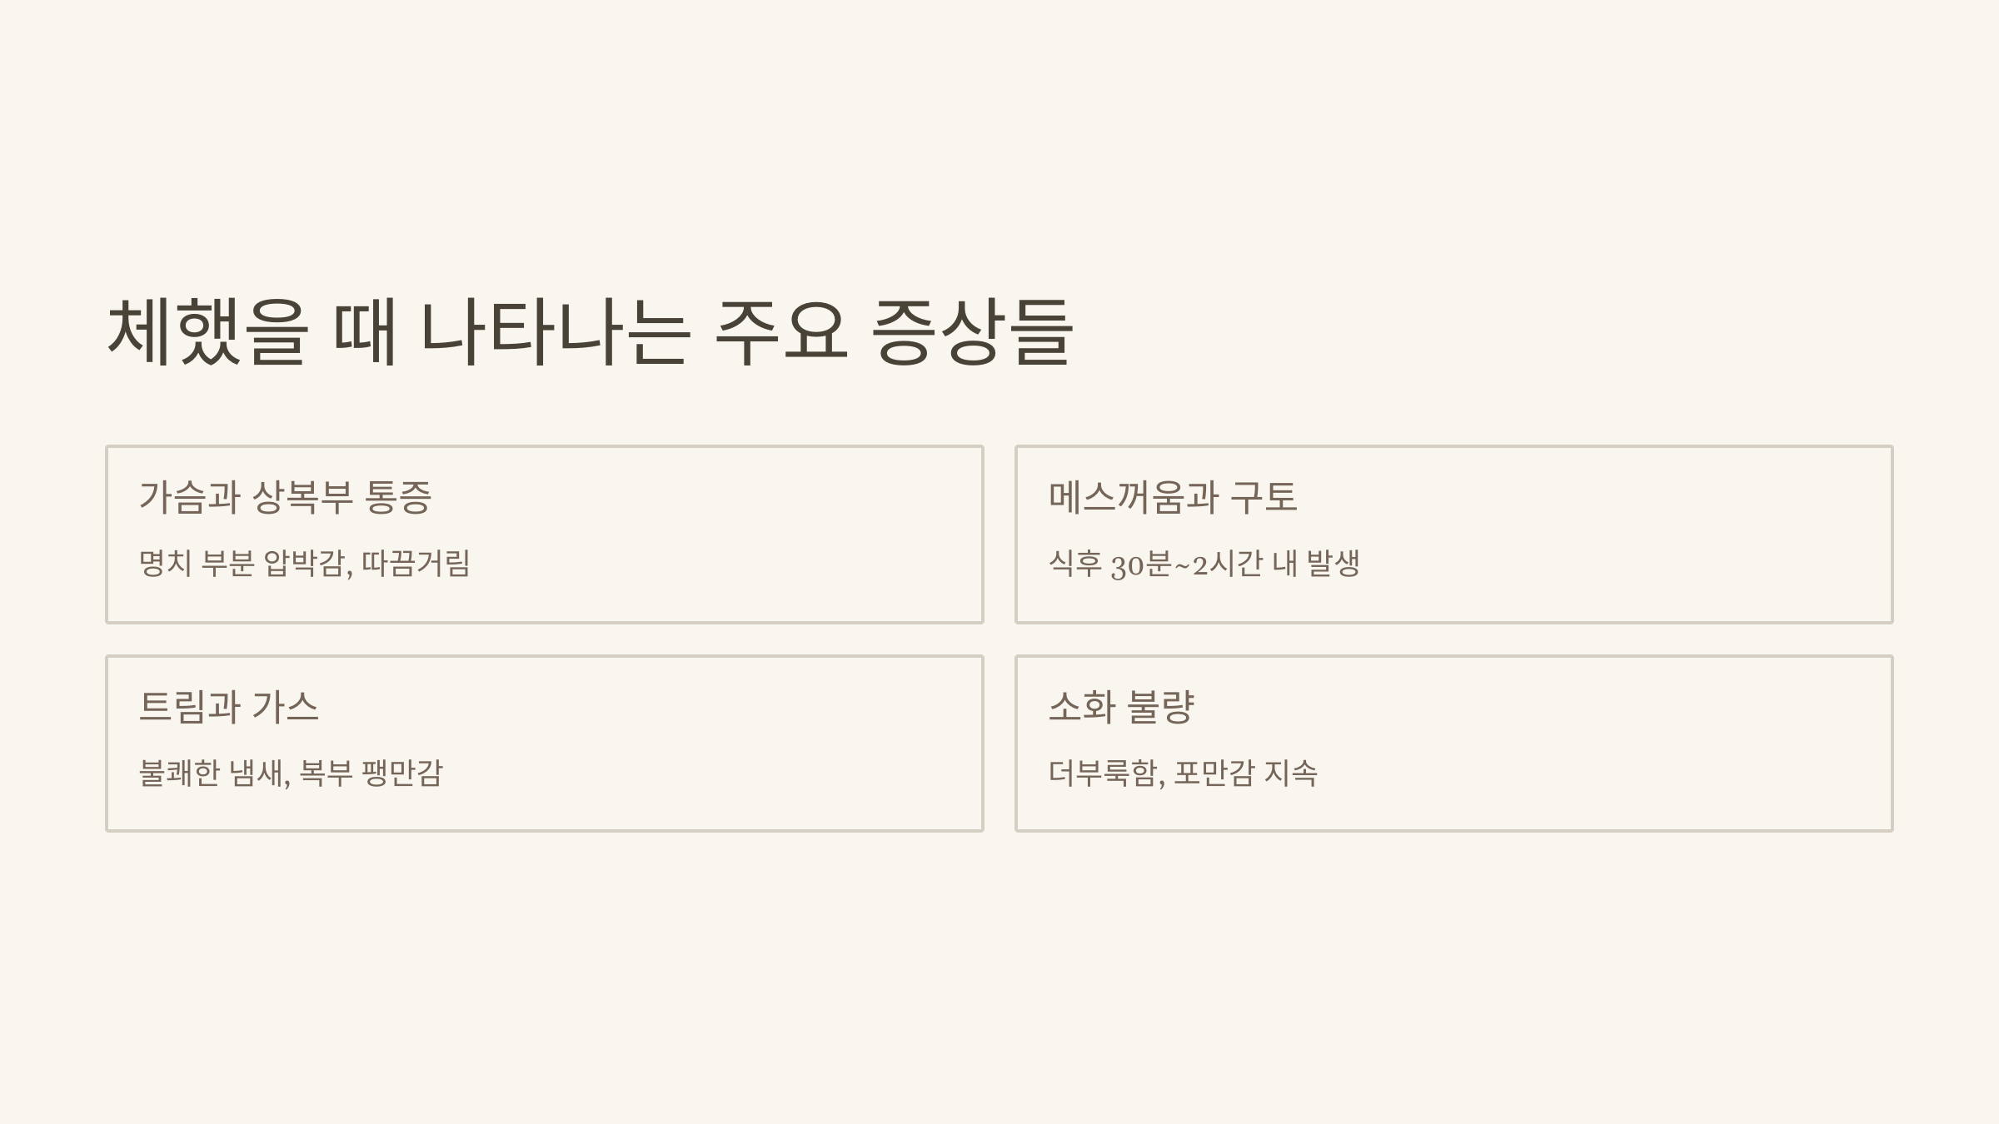Click the heading 가슴과 상복부 통증
Screen dimensions: 1999x1124
pos(285,497)
